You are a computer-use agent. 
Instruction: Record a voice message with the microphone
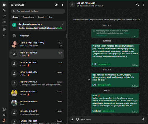click(143, 119)
